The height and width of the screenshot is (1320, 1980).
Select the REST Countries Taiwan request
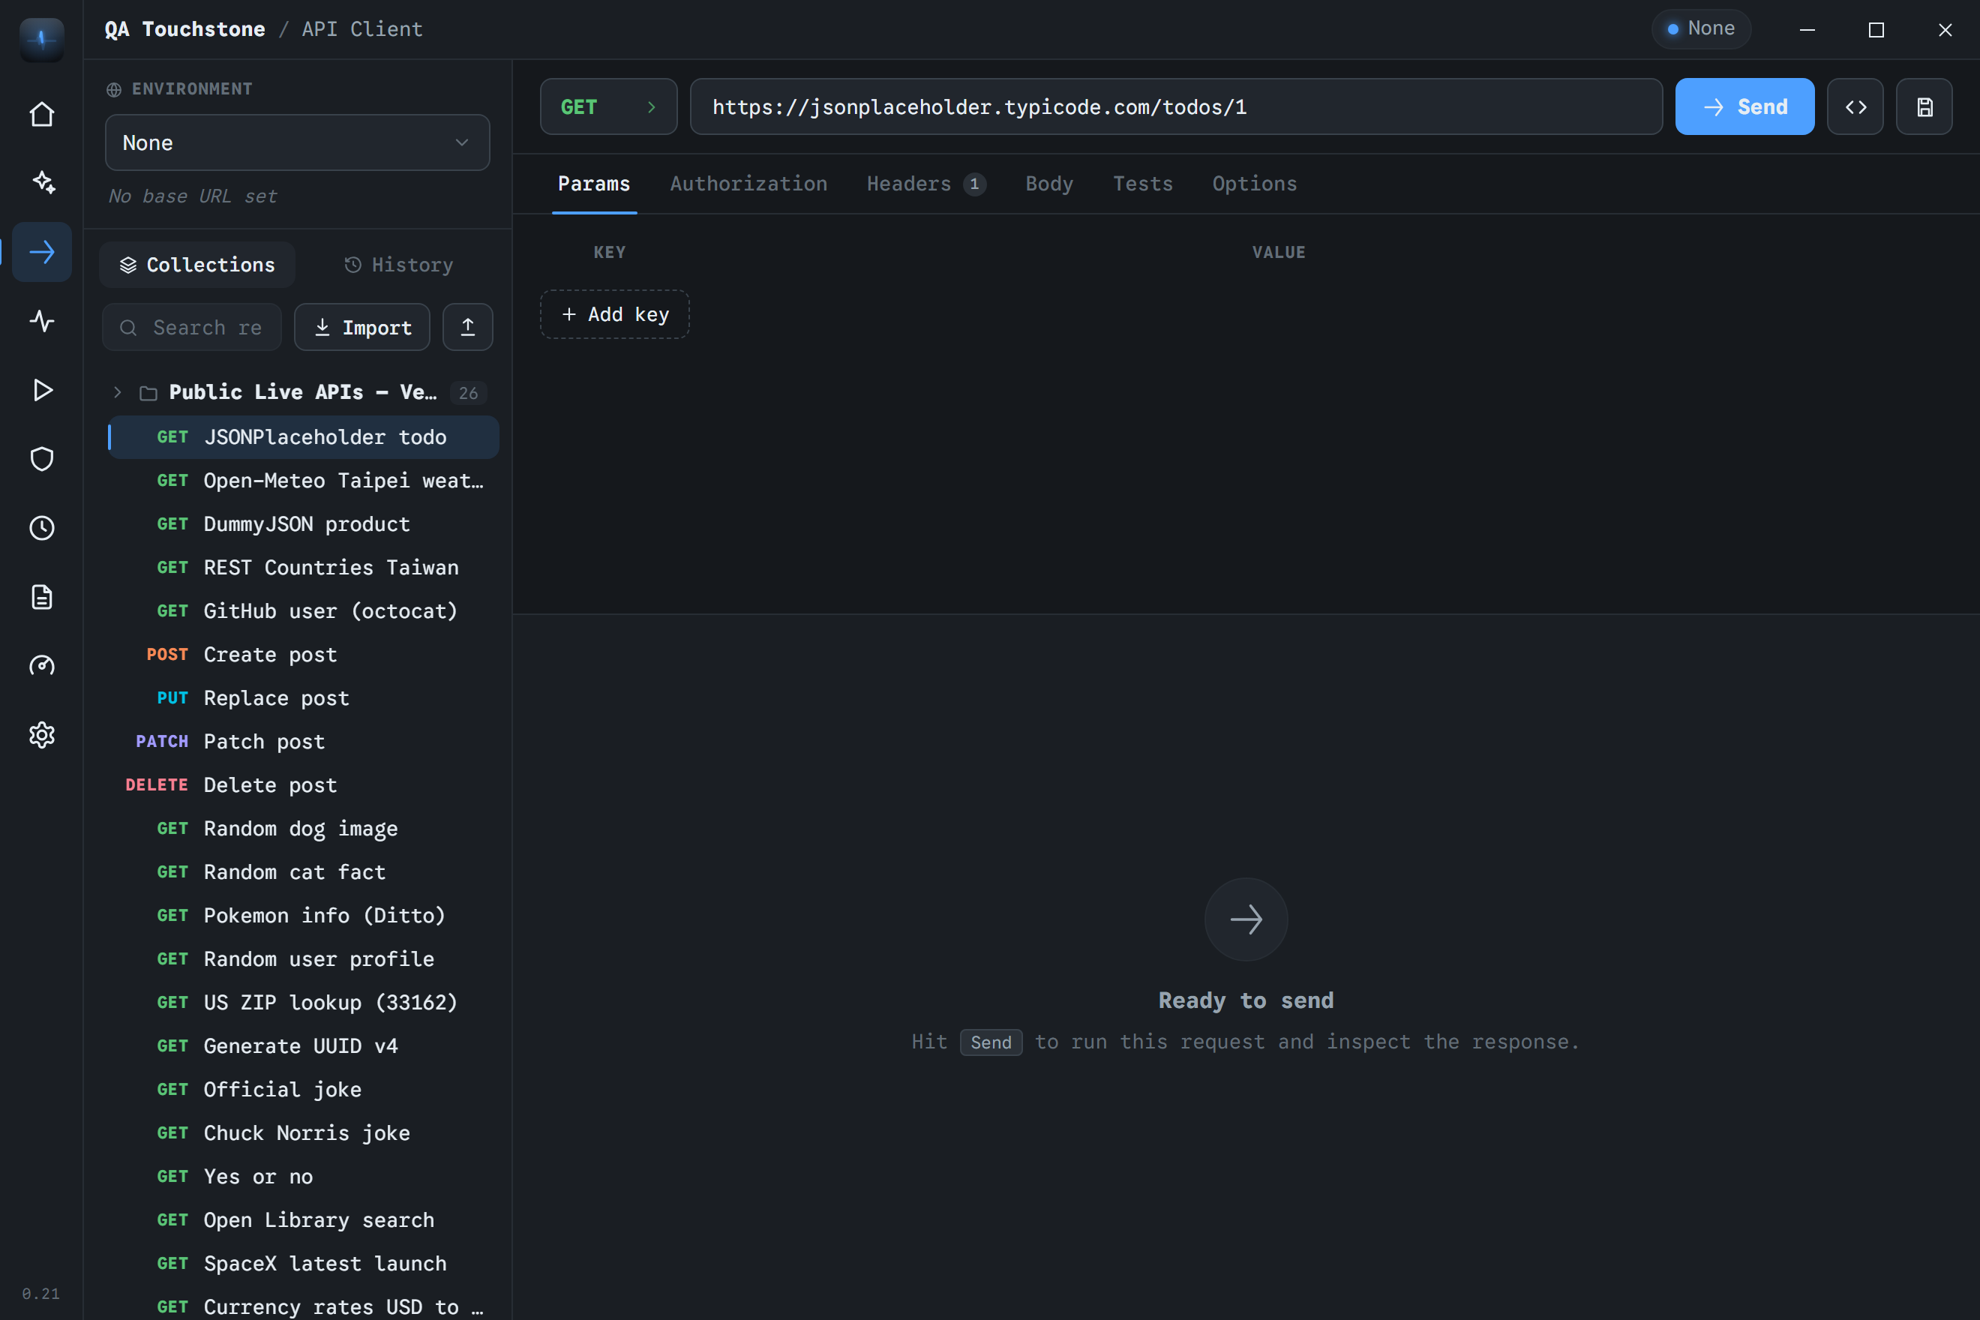pos(304,568)
